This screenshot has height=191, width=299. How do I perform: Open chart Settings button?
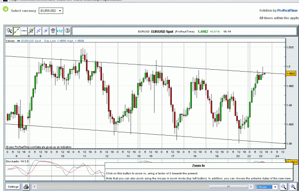click(13, 187)
